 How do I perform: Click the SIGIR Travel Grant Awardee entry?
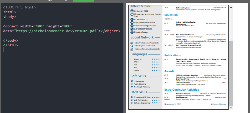[187, 75]
